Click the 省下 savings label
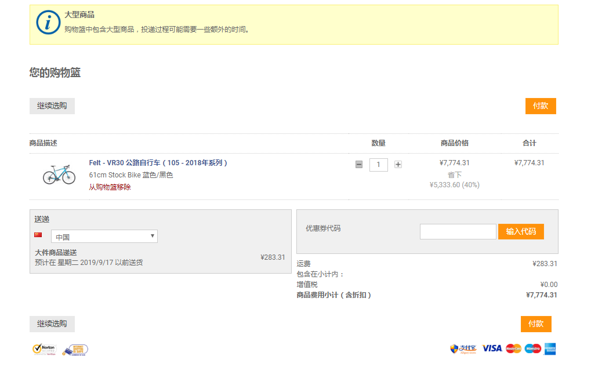This screenshot has height=367, width=591. tap(455, 175)
